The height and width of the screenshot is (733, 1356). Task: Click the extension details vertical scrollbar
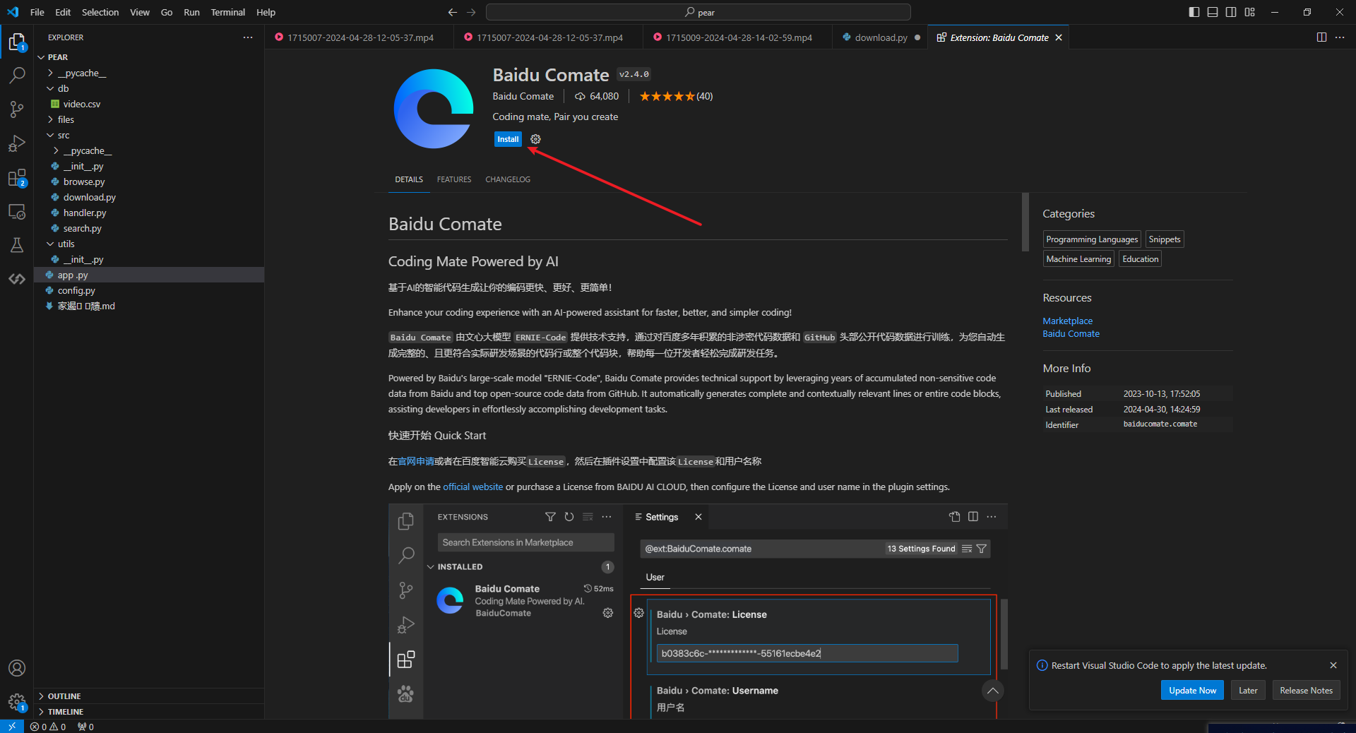[1025, 222]
